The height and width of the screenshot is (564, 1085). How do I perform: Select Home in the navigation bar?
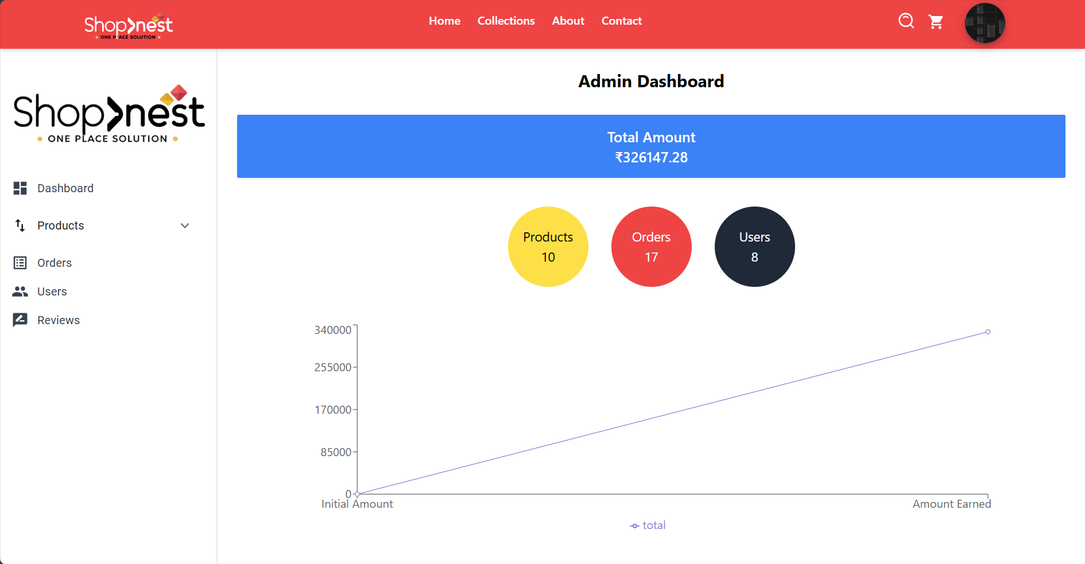444,21
